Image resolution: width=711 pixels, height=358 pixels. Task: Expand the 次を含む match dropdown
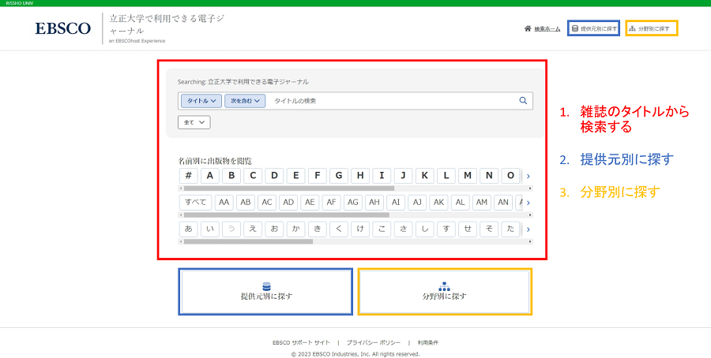point(245,100)
